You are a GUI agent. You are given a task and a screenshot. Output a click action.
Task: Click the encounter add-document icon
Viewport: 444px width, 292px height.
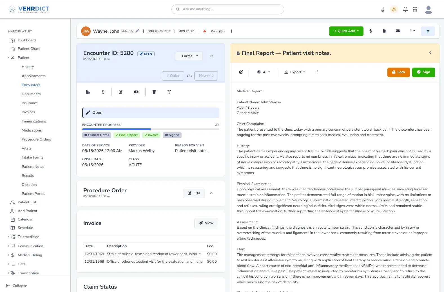click(88, 92)
